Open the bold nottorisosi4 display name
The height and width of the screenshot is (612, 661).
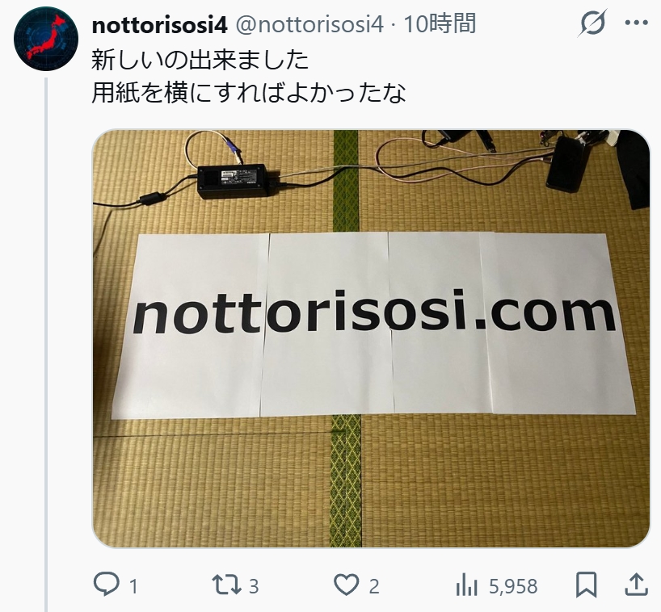[160, 25]
